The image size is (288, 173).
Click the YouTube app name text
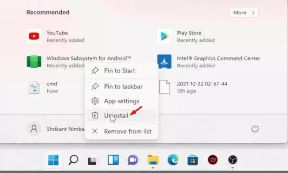pyautogui.click(x=57, y=33)
